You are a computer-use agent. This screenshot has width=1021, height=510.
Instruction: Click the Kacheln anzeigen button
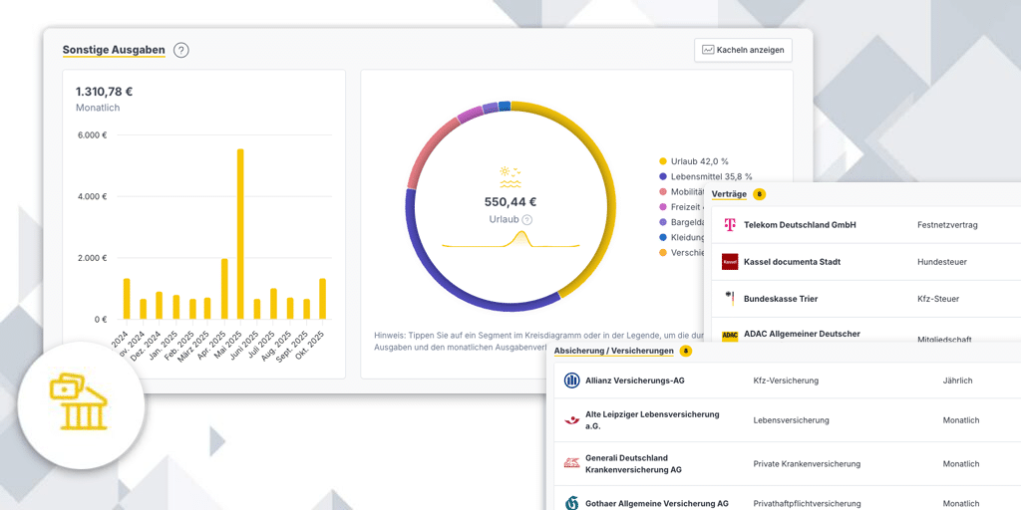[743, 49]
